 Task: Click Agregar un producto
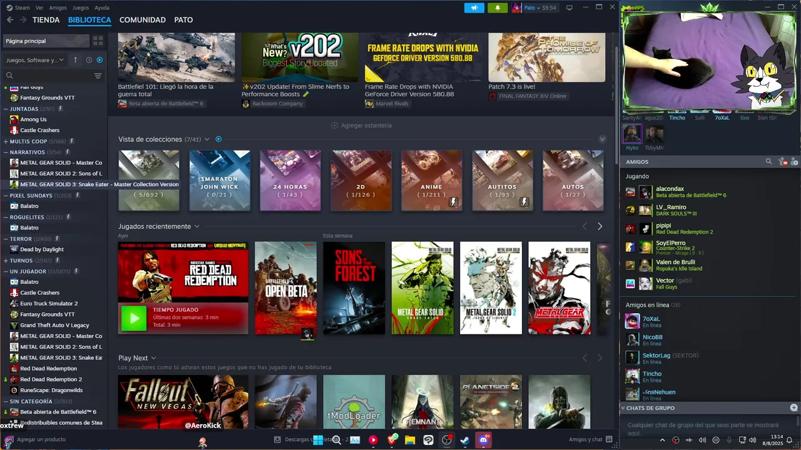pos(36,439)
